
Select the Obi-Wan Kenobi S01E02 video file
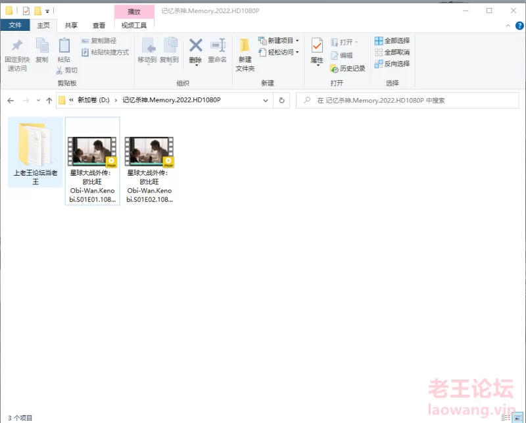tap(150, 161)
